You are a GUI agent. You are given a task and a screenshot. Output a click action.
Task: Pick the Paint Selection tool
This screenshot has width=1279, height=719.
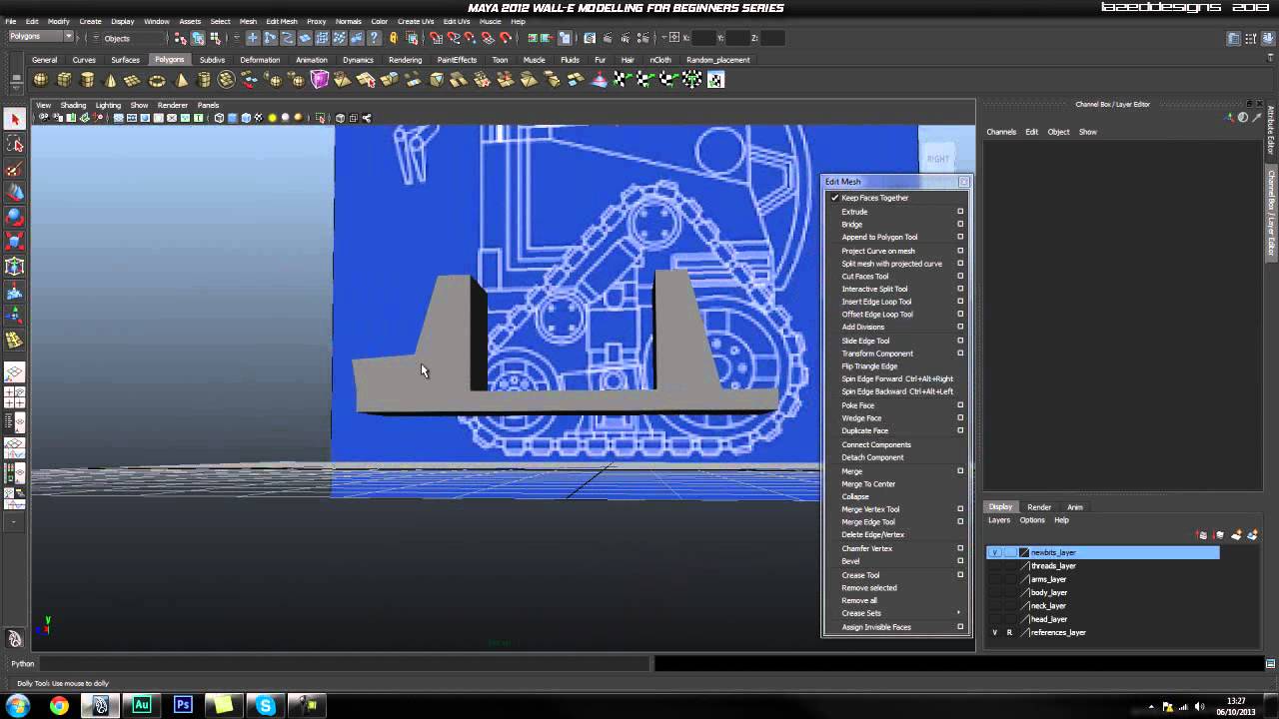coord(14,169)
